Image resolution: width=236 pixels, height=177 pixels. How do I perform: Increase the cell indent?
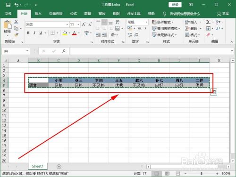coord(104,35)
